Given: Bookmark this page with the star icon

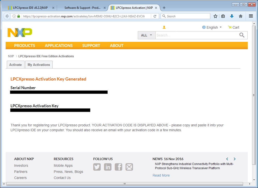Looking at the screenshot, I should pos(215,16).
